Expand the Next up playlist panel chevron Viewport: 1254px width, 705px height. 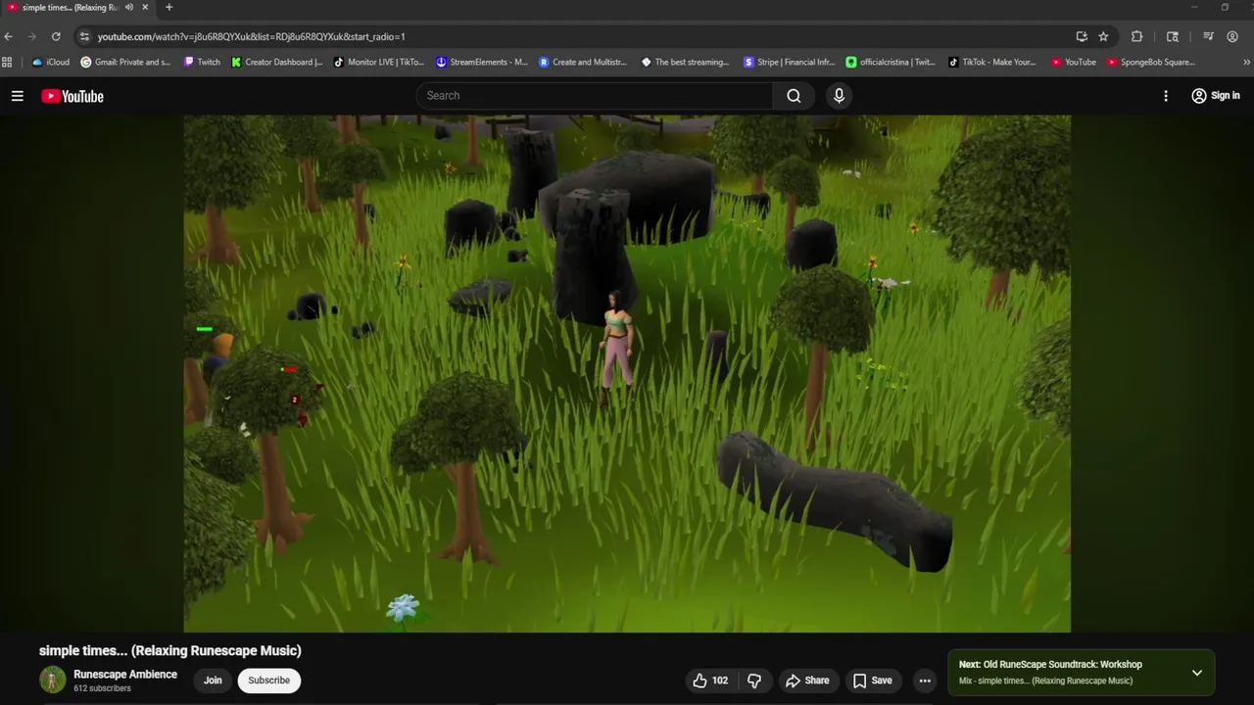pyautogui.click(x=1197, y=673)
